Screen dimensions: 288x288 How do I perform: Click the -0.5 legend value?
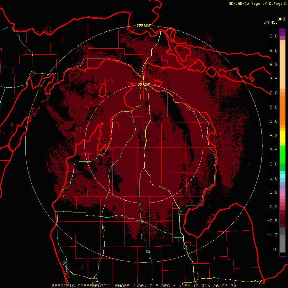(x=272, y=221)
